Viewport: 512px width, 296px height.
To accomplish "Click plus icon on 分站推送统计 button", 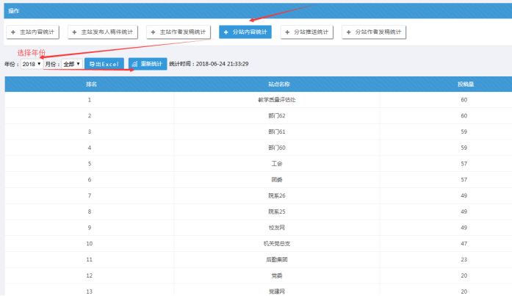I will click(x=287, y=32).
